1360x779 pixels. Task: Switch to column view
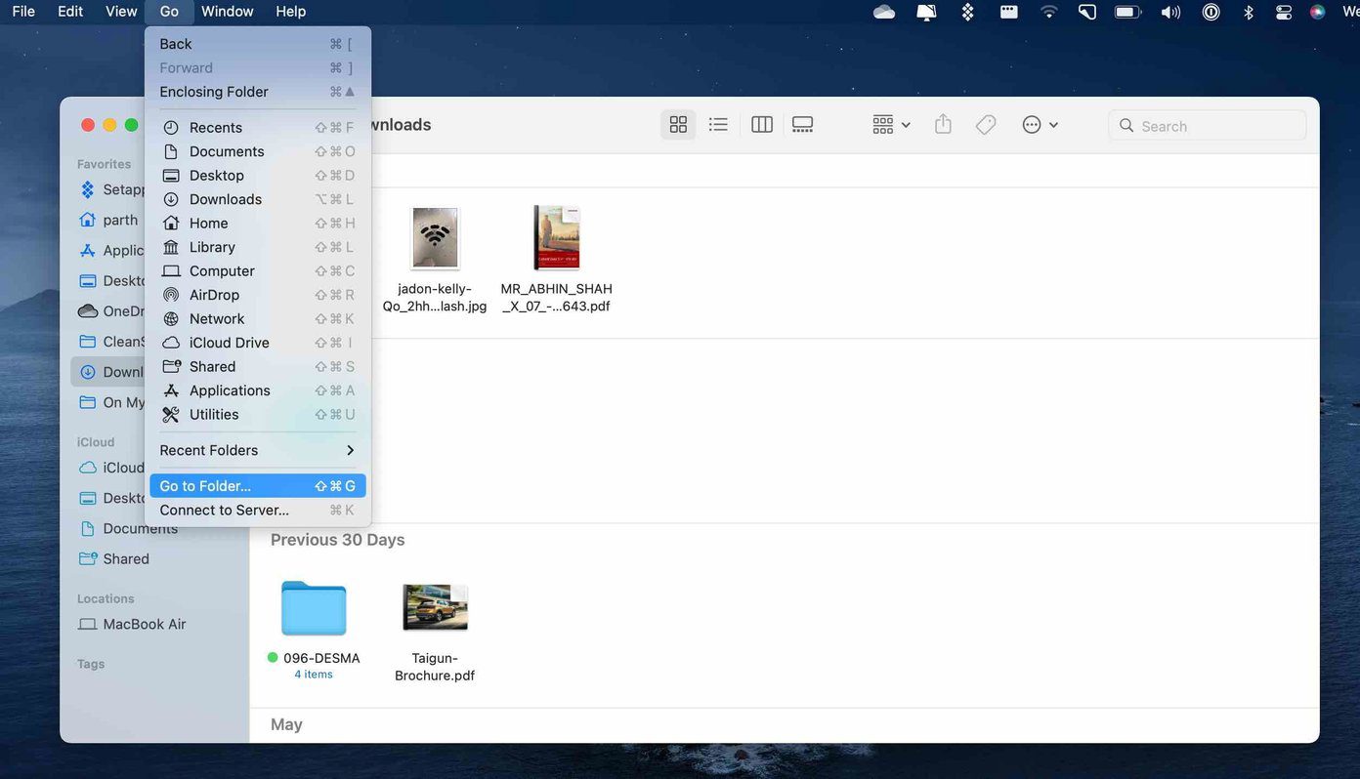(x=762, y=125)
